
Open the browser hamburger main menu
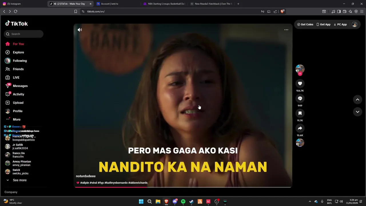pyautogui.click(x=362, y=11)
